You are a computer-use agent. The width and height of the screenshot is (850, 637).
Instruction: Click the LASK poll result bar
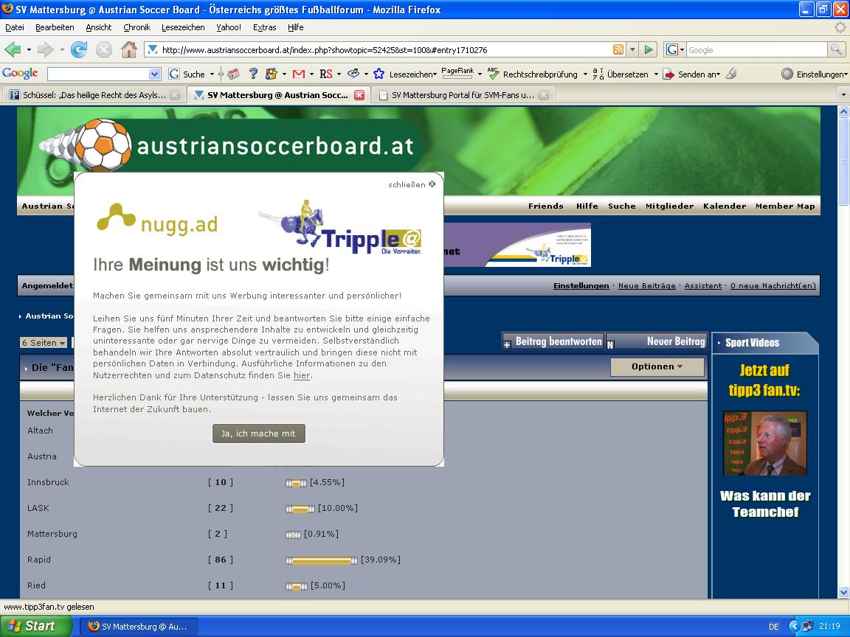pyautogui.click(x=300, y=509)
